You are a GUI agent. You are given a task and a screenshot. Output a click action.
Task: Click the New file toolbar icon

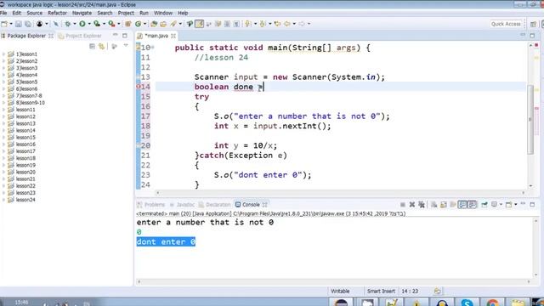coord(4,24)
